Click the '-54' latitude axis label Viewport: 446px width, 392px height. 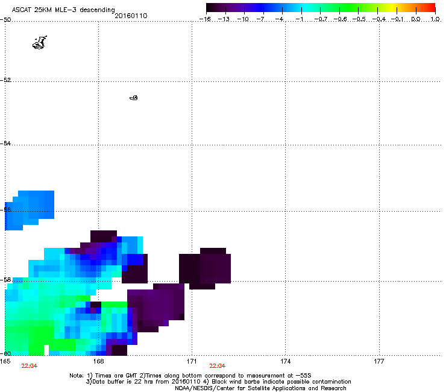click(x=5, y=143)
